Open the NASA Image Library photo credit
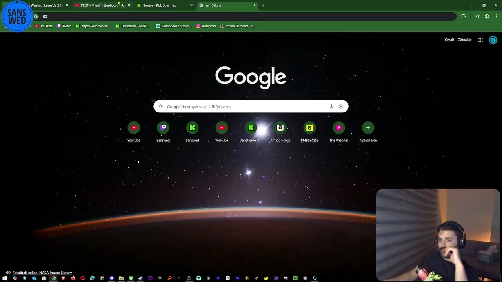The width and height of the screenshot is (502, 282). click(39, 273)
